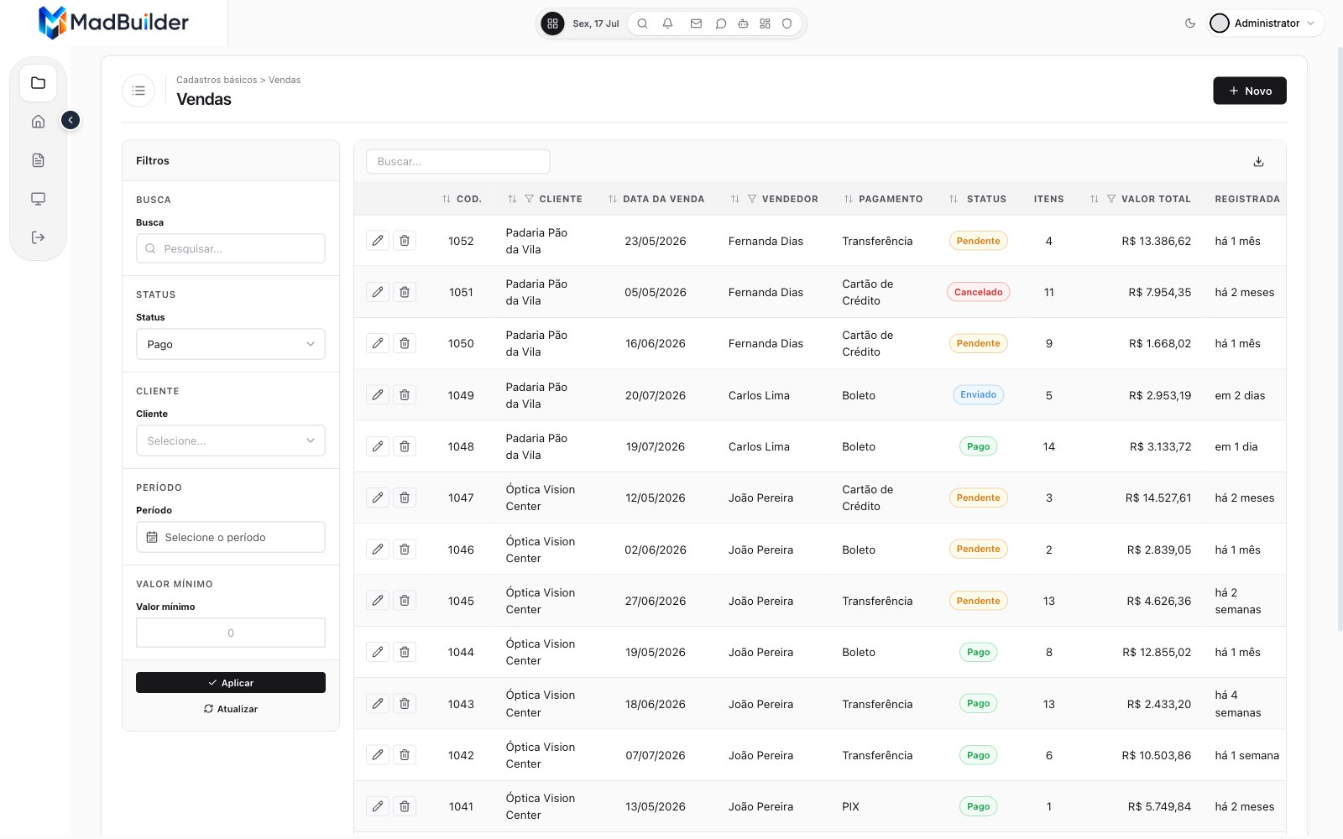Click the Novo button
1343x839 pixels.
tap(1250, 91)
